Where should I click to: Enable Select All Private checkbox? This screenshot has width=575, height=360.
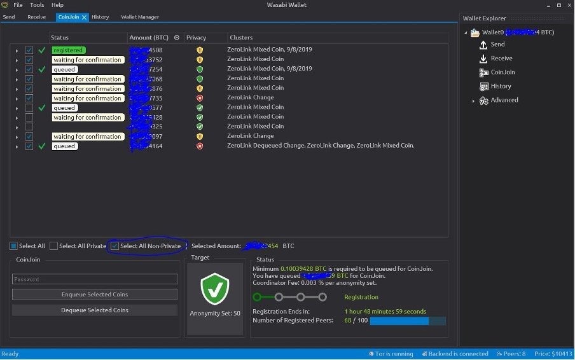coord(53,246)
